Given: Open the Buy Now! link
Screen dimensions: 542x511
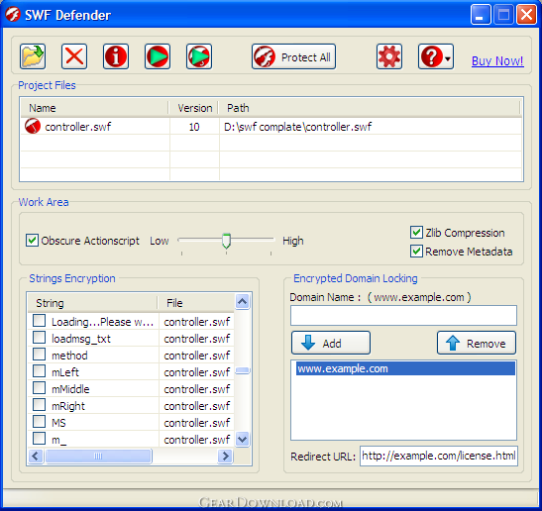Looking at the screenshot, I should pyautogui.click(x=497, y=61).
